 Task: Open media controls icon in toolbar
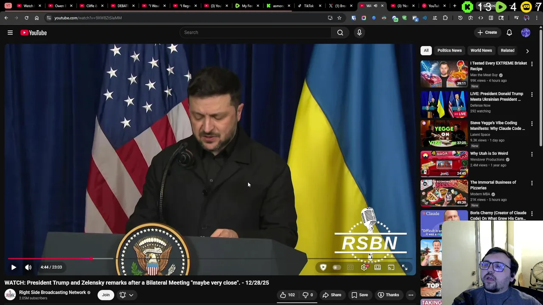click(x=516, y=18)
